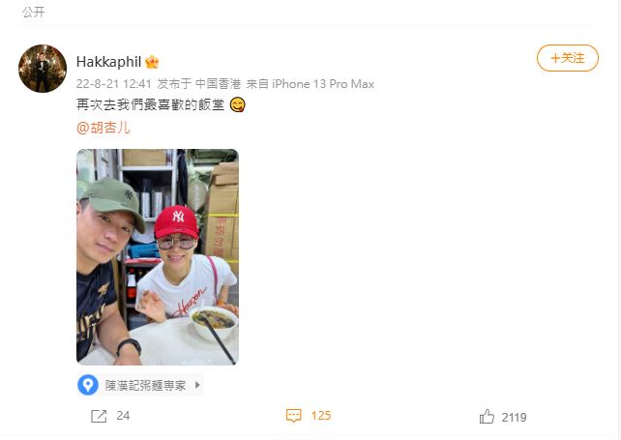Click the yummy face emoji in post
The width and height of the screenshot is (621, 440).
point(237,104)
